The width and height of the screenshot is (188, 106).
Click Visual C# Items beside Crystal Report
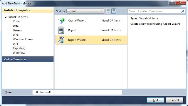point(111,21)
